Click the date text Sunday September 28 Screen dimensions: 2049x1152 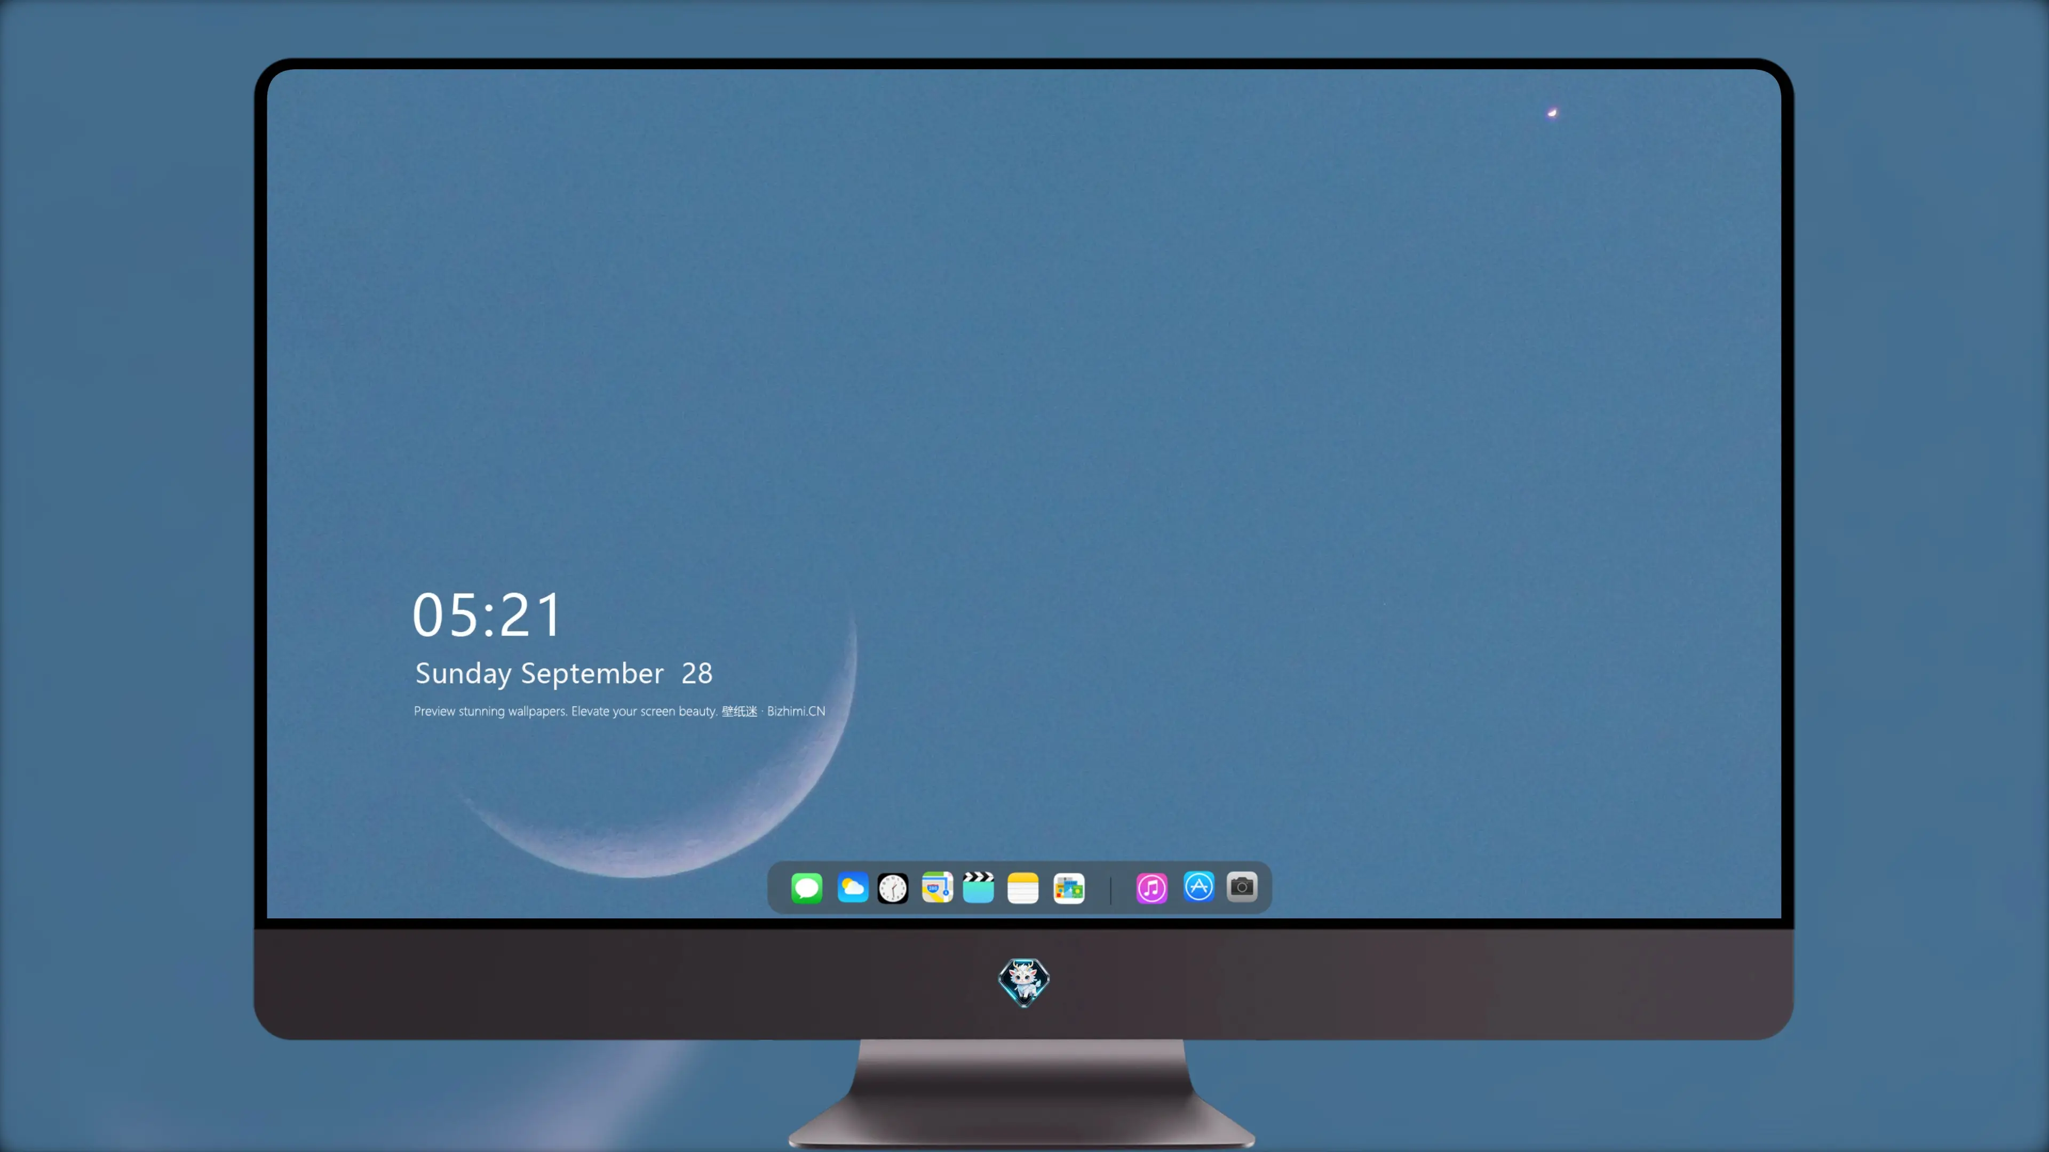564,674
